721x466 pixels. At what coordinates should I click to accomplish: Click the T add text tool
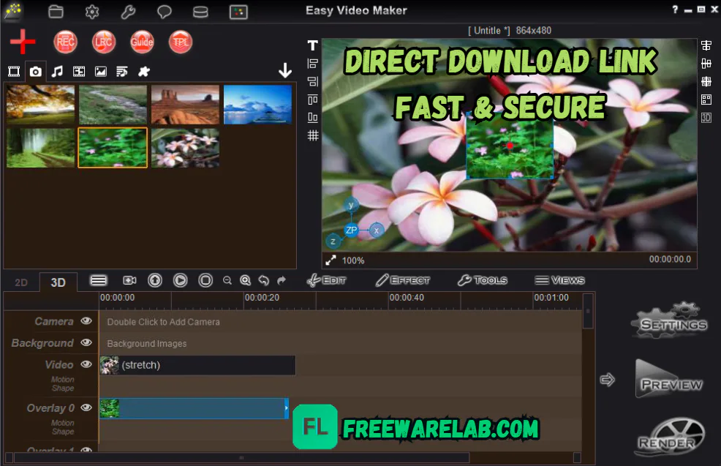pos(313,45)
